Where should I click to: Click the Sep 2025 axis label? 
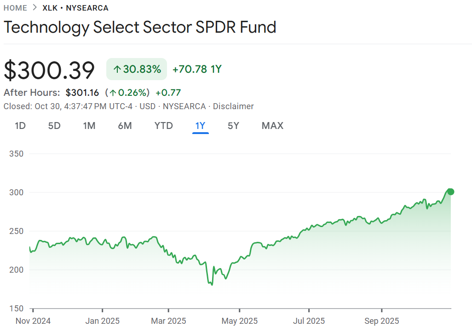click(x=382, y=321)
